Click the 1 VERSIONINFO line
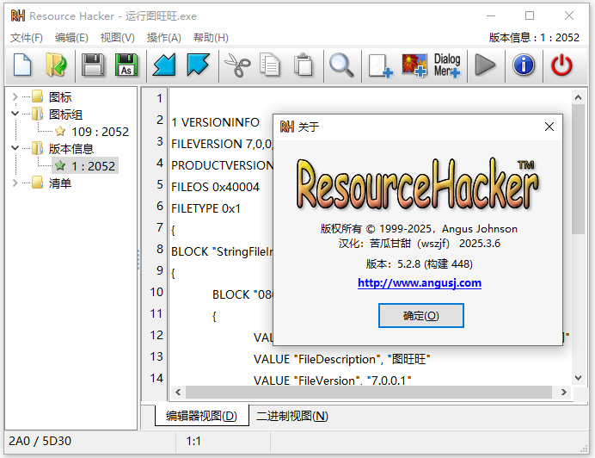The height and width of the screenshot is (458, 595). 215,122
